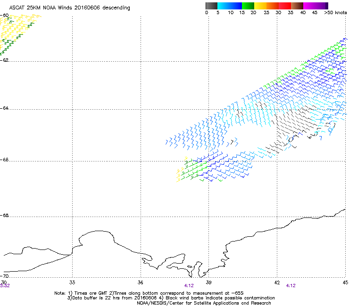This screenshot has height=306, width=349.
Task: Click the yellow 20-25 knots color segment
Action: [x=260, y=6]
